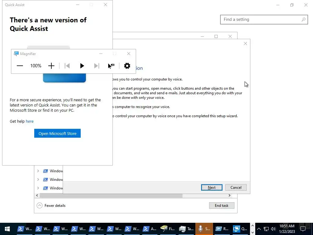Minimize the Settings window
The width and height of the screenshot is (313, 235).
coord(278,5)
